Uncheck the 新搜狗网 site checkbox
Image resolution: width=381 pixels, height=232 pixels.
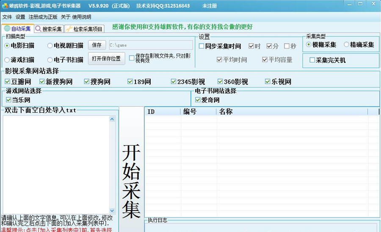(42, 82)
